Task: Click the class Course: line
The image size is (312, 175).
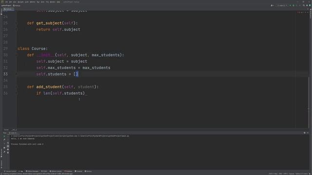Action: click(33, 49)
